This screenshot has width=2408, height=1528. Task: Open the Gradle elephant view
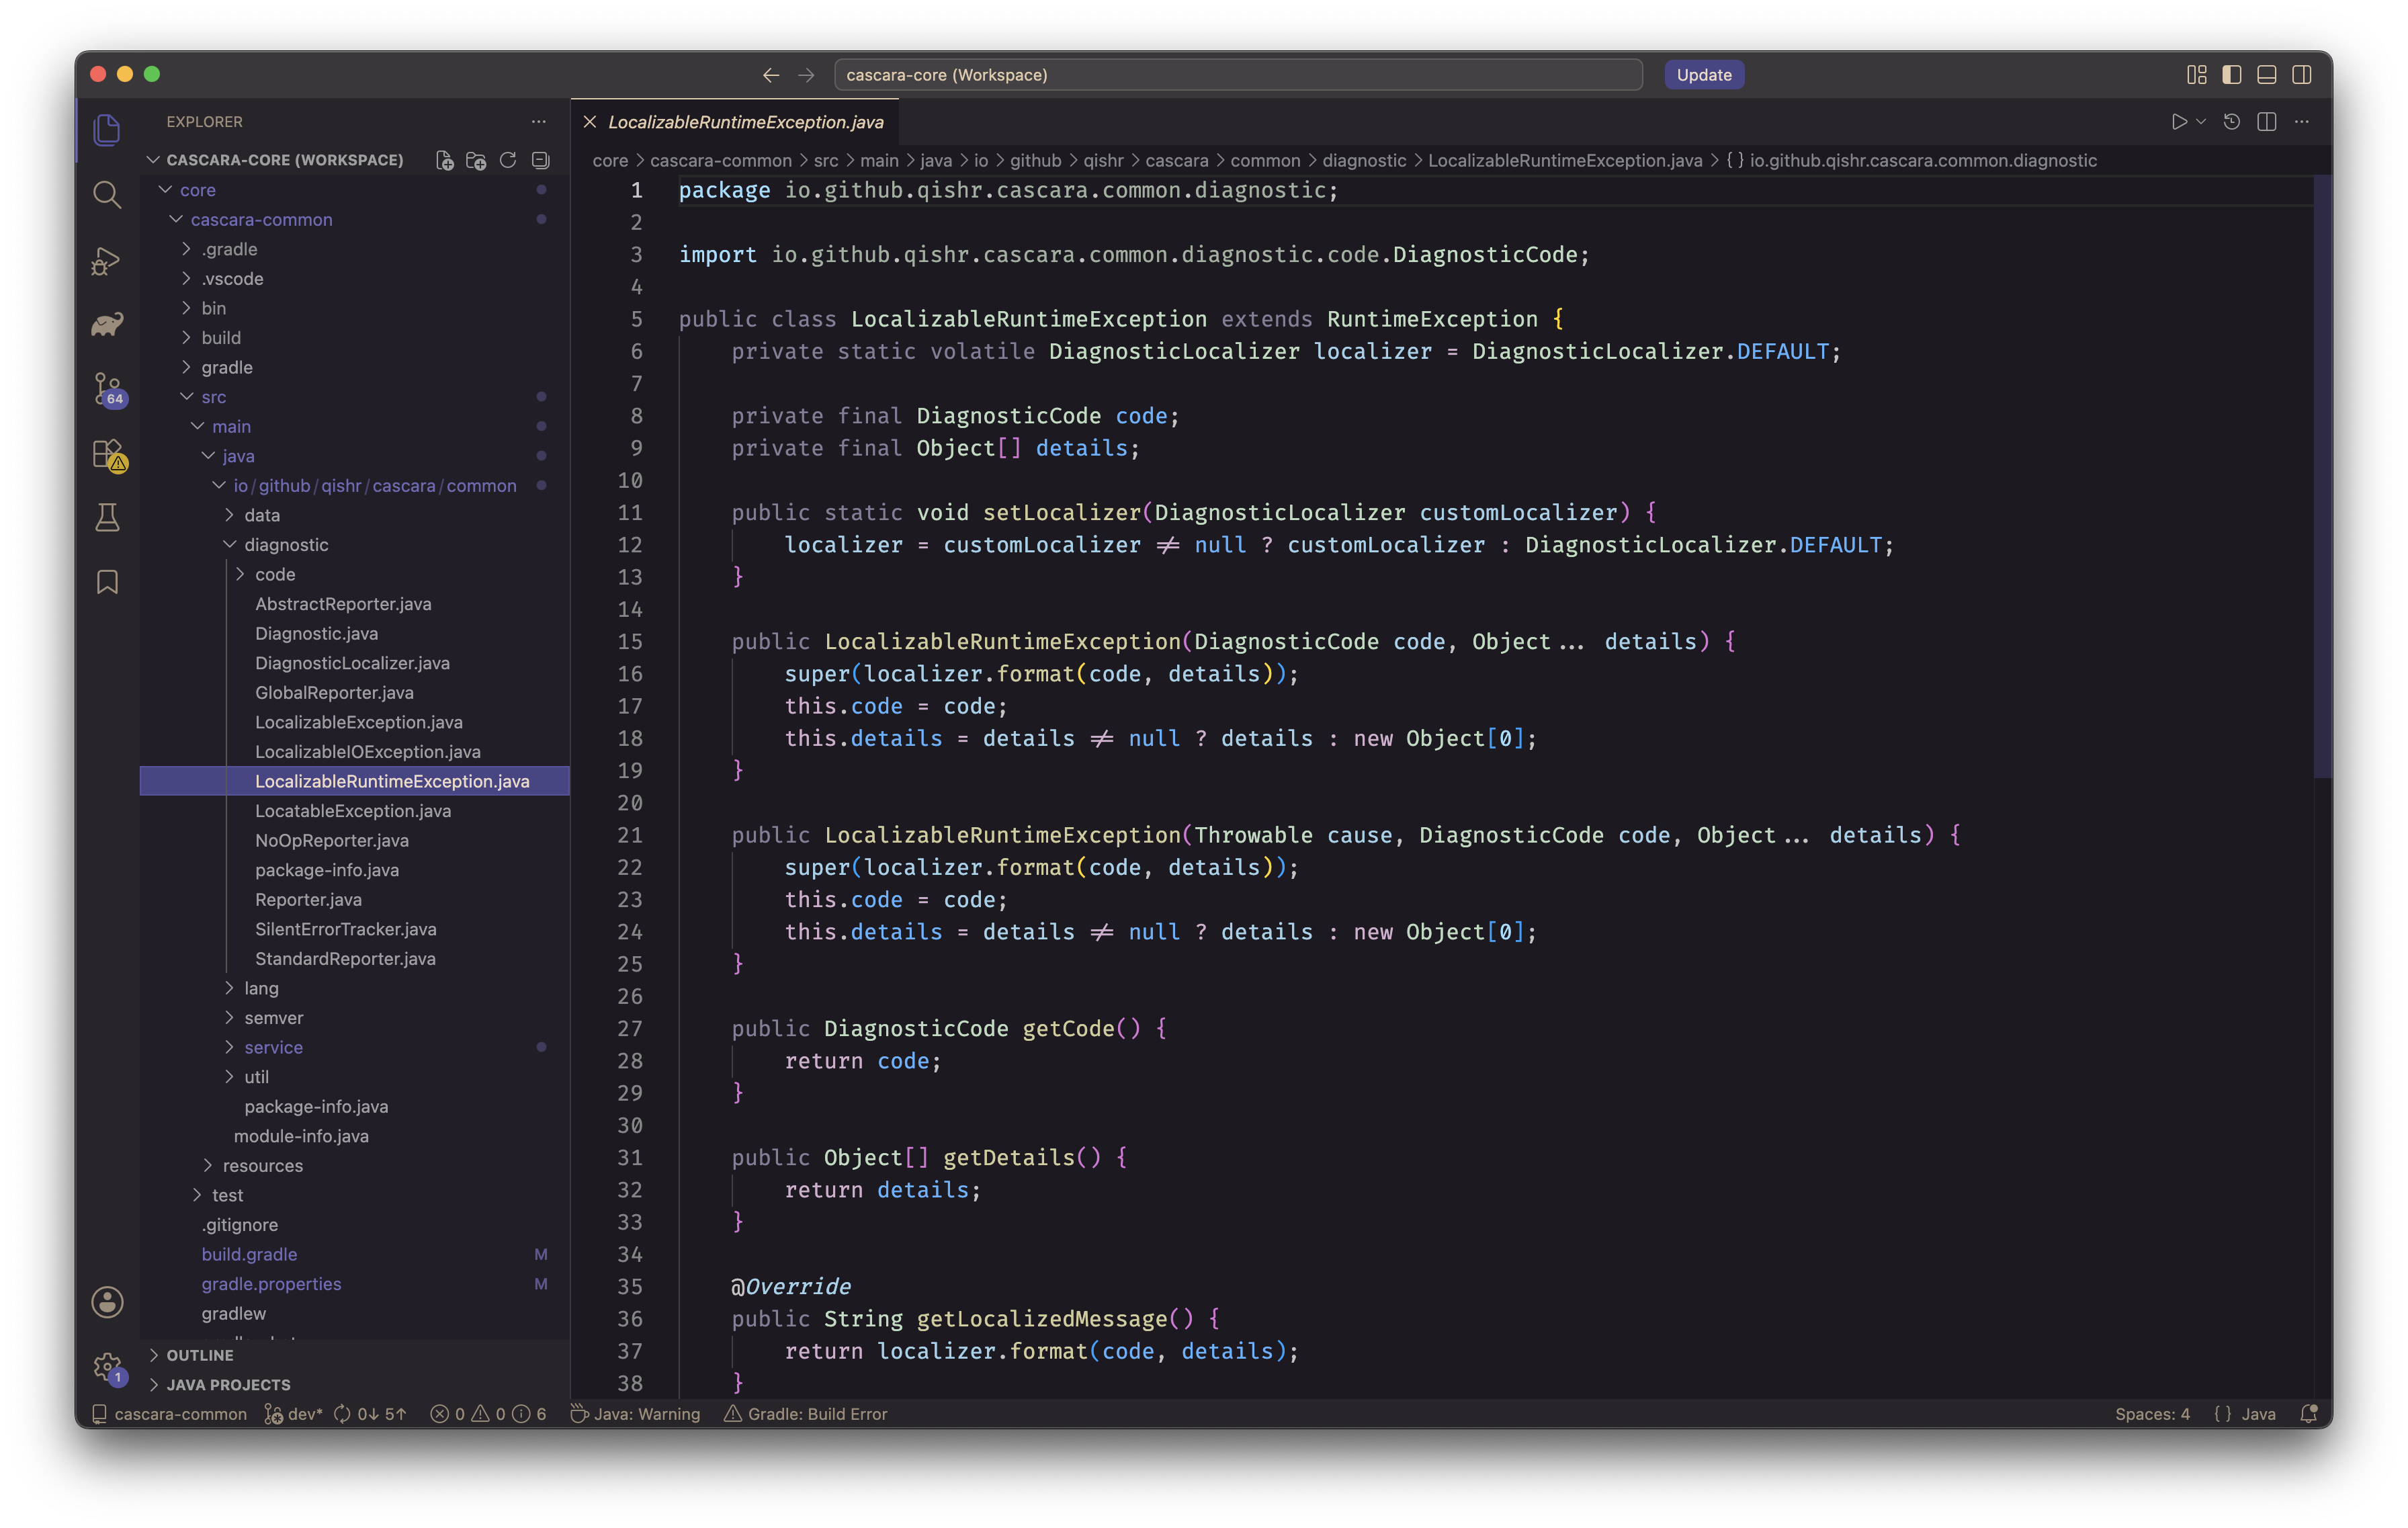107,324
